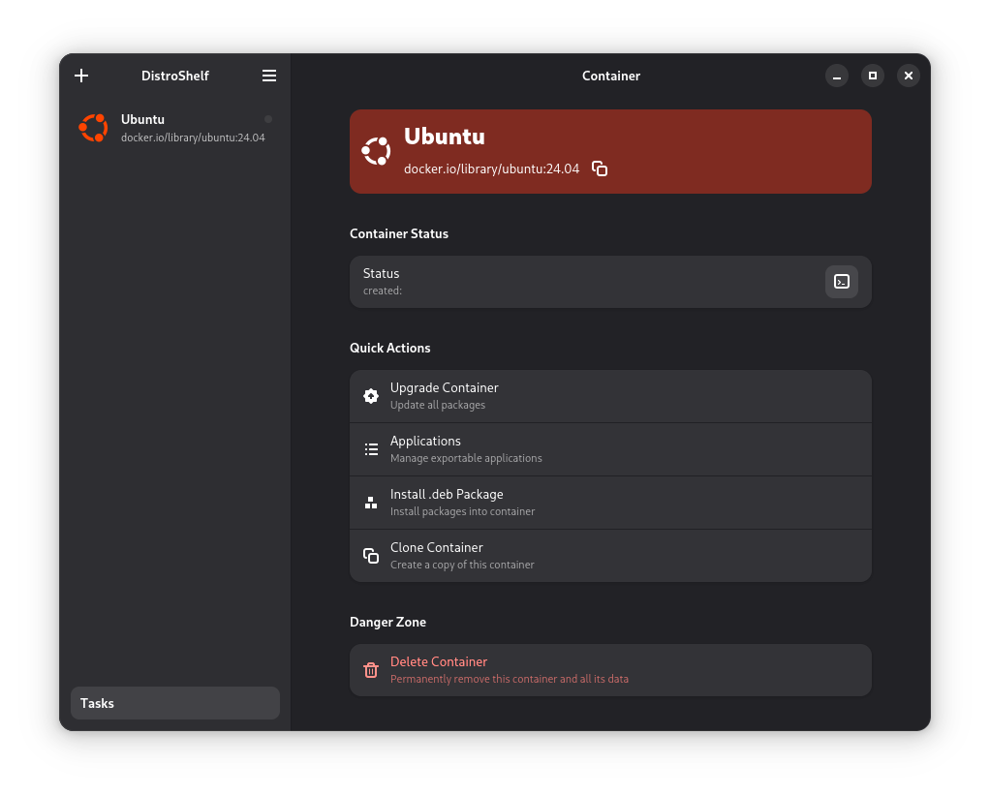Click the 'Quick Actions' heading

(x=390, y=348)
